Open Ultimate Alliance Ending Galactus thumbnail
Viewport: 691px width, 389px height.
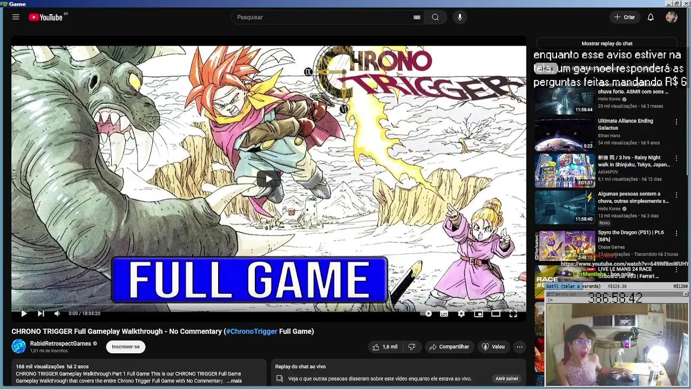pyautogui.click(x=565, y=134)
